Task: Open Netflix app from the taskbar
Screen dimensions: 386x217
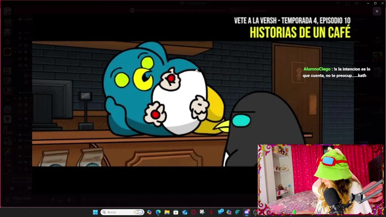Action: point(211,212)
